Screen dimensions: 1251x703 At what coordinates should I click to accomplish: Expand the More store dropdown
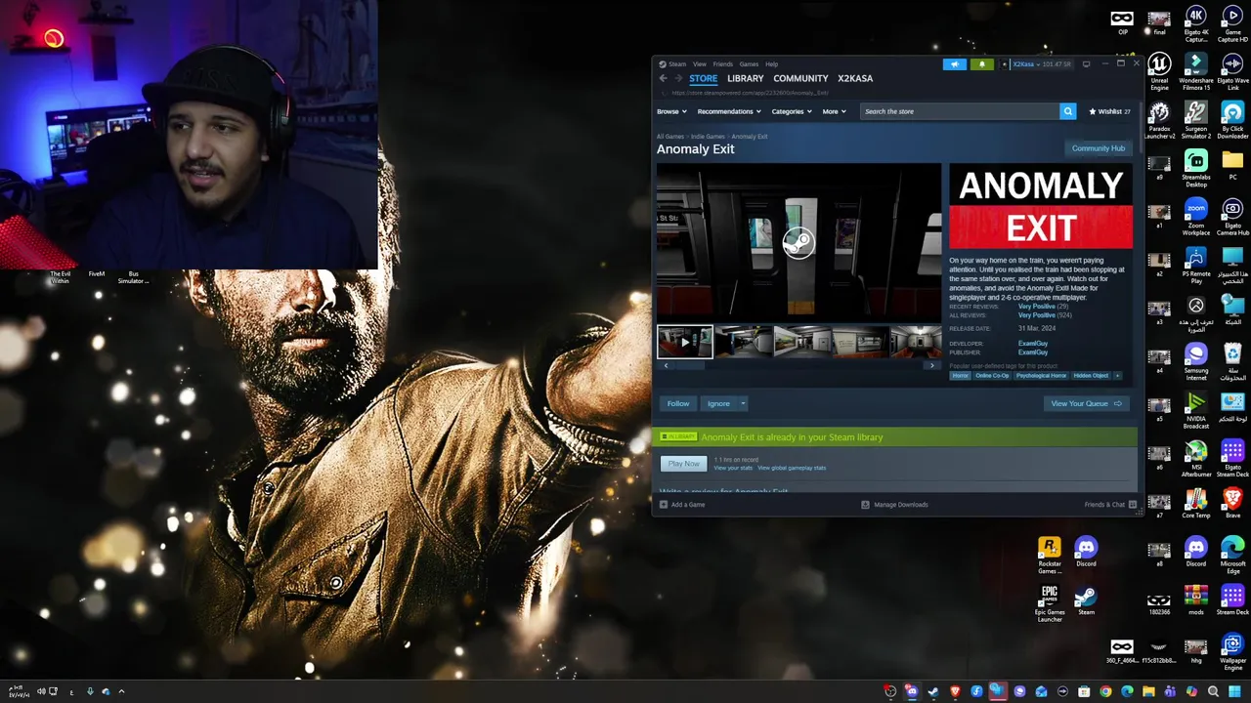click(x=833, y=111)
